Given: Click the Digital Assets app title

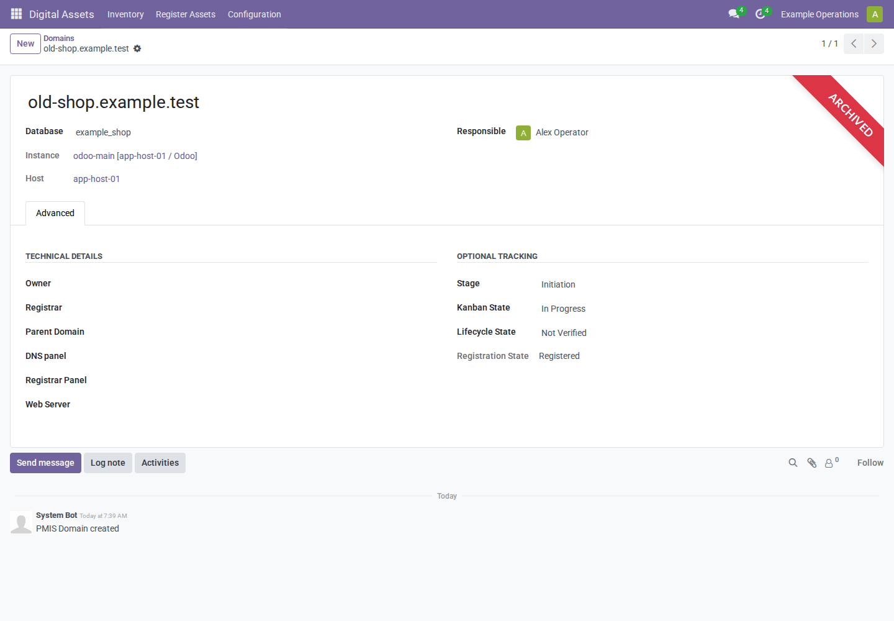Looking at the screenshot, I should click(x=61, y=14).
